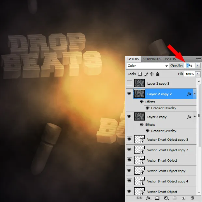
Task: Add a layer mask using bottom icon
Action: click(157, 198)
